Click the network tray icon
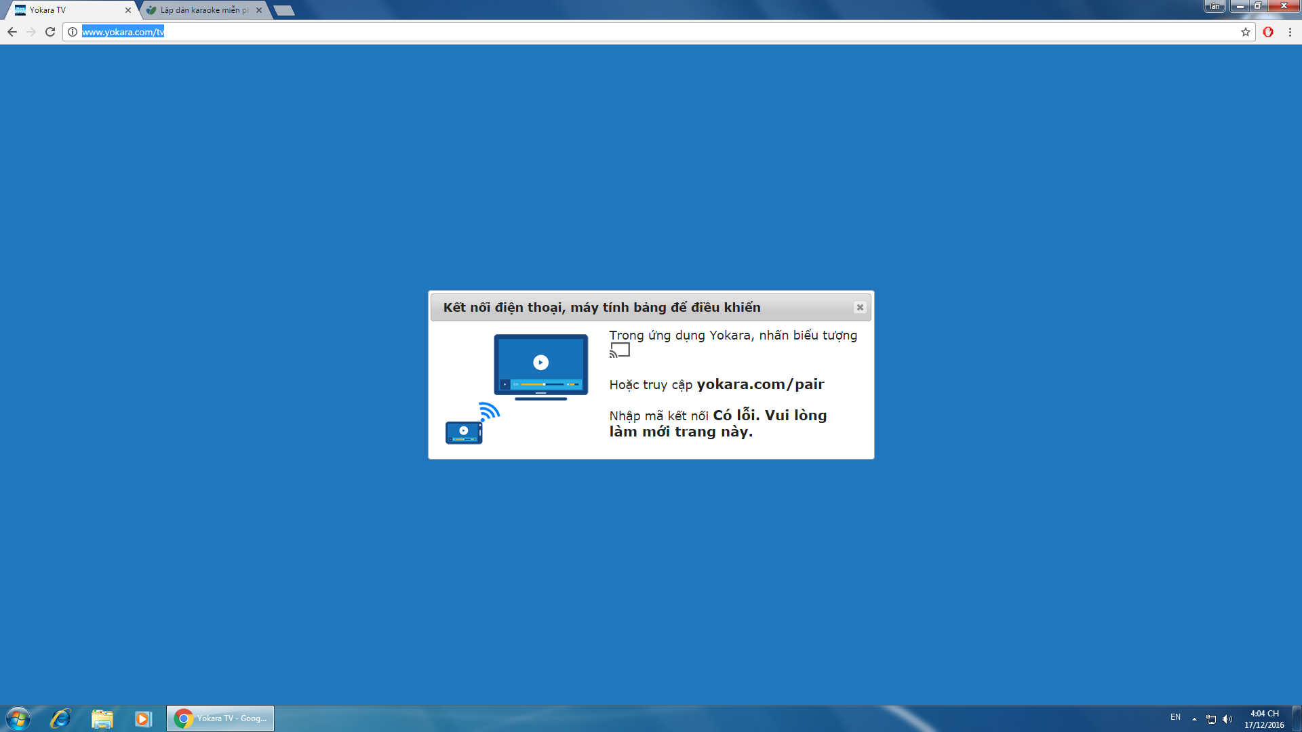The height and width of the screenshot is (732, 1302). (x=1211, y=719)
